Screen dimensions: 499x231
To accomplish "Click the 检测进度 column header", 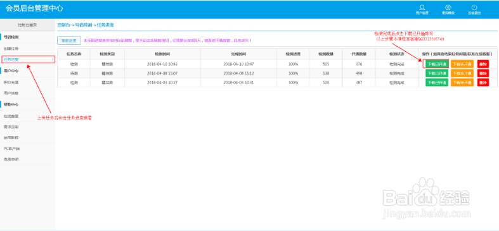I will click(293, 54).
